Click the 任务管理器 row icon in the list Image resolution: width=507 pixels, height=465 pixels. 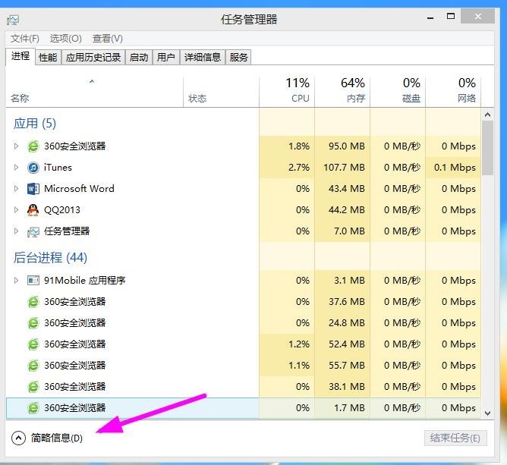33,231
